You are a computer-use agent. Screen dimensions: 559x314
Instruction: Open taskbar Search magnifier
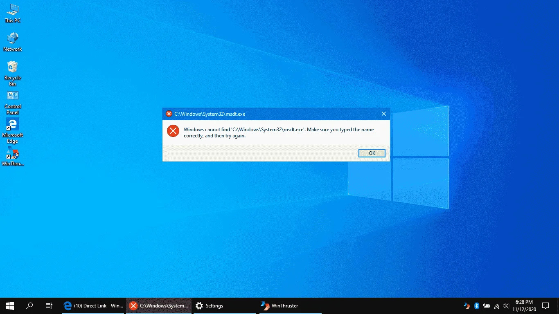point(29,305)
